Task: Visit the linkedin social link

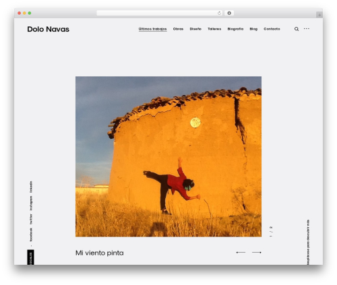Action: point(31,187)
